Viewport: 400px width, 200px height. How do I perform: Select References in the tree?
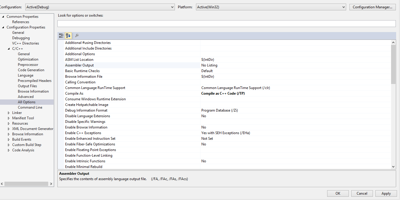pyautogui.click(x=21, y=22)
